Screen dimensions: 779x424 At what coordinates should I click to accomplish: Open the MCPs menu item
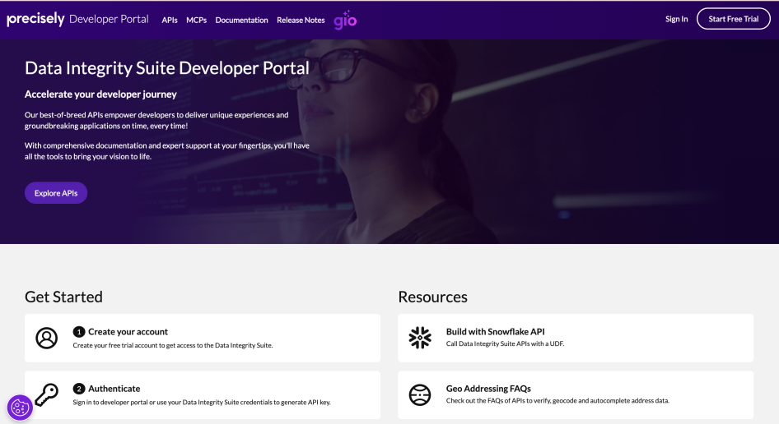tap(196, 20)
